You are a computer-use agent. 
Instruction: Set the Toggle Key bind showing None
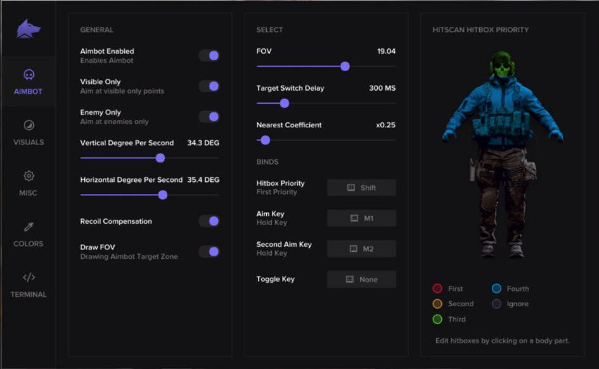[x=361, y=279]
